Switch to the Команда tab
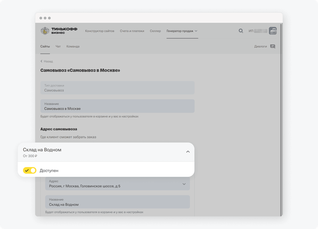Viewport: 318px width, 229px height. (73, 46)
